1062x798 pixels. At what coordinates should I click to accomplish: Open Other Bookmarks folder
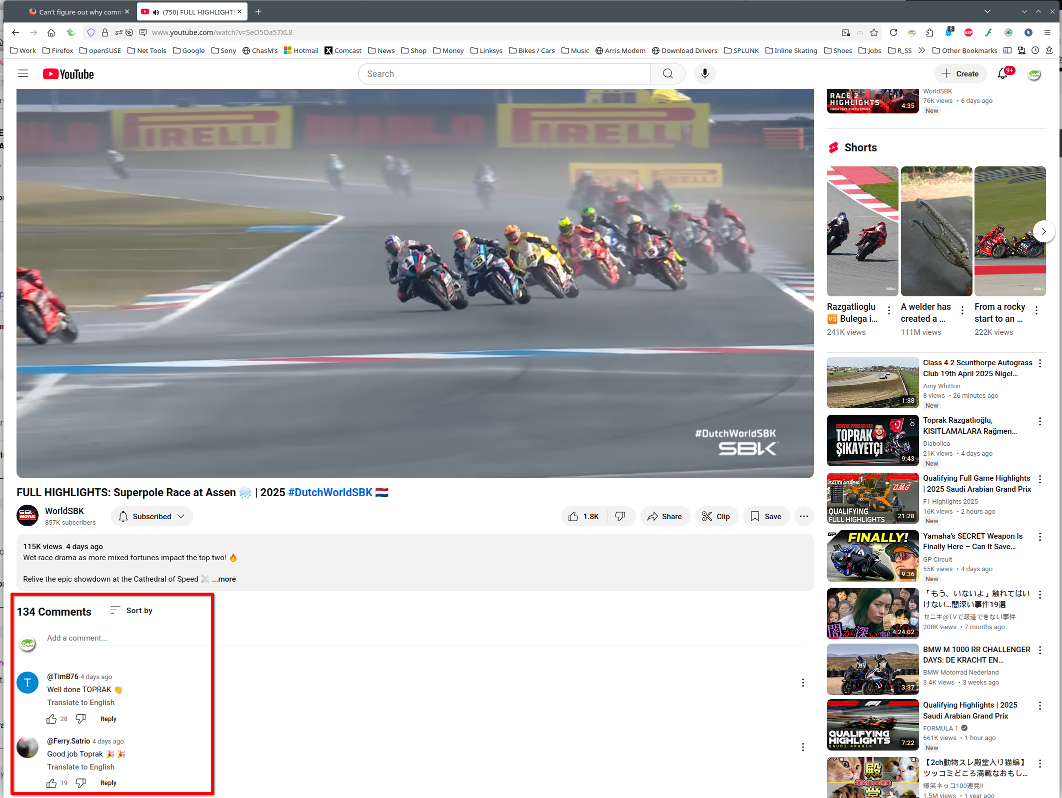964,50
